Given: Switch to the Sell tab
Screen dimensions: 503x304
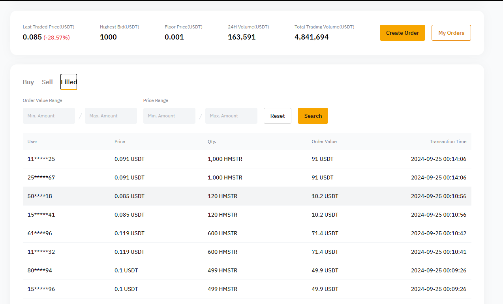Looking at the screenshot, I should pos(47,82).
